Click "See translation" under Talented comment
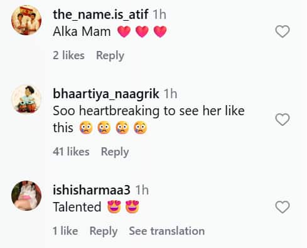The image size is (307, 248). (167, 231)
